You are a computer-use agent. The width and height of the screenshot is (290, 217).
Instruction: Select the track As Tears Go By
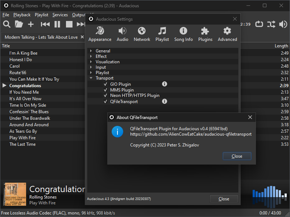tap(23, 131)
